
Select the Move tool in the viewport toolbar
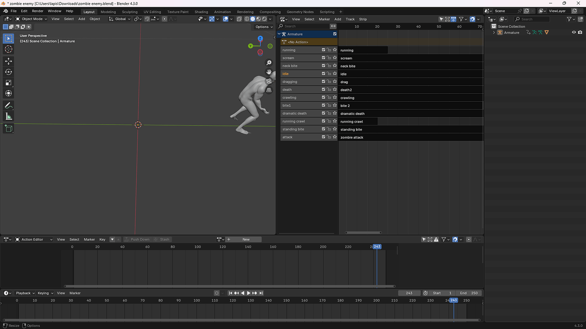coord(8,61)
